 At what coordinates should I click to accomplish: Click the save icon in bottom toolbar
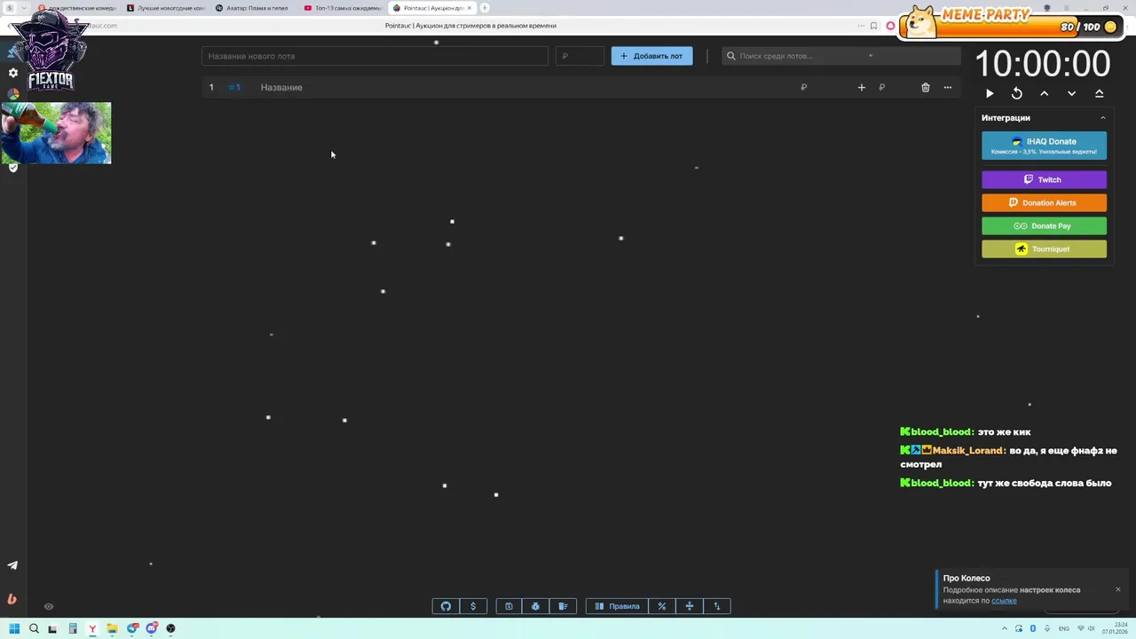coord(509,606)
